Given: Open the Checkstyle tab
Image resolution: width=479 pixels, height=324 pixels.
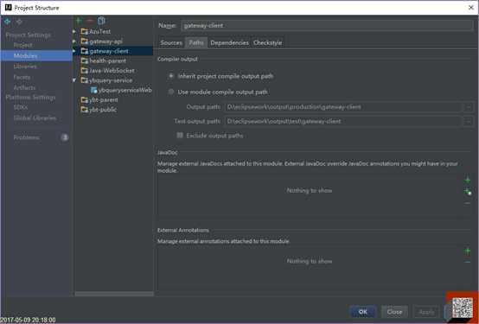Looking at the screenshot, I should pyautogui.click(x=268, y=42).
